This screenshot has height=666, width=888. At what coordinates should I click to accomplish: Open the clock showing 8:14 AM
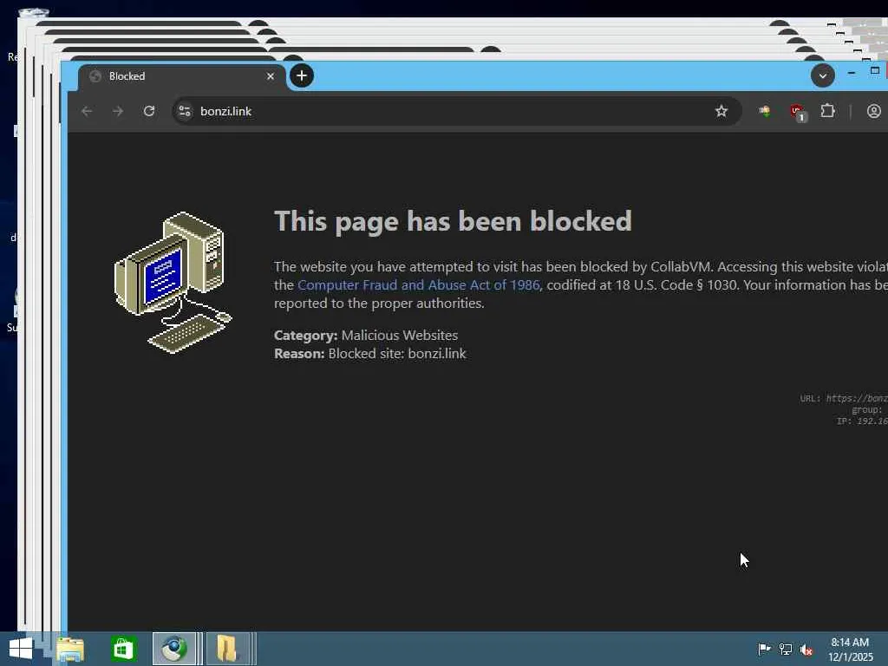(x=850, y=649)
